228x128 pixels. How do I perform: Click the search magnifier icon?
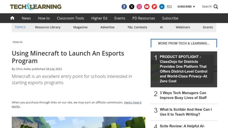point(216,7)
